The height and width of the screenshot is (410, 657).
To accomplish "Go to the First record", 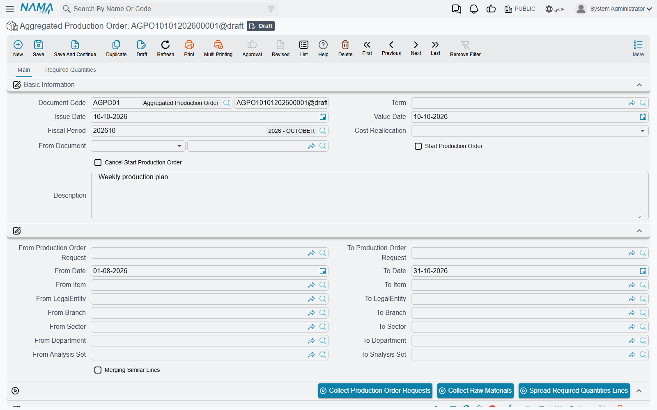I will (367, 48).
